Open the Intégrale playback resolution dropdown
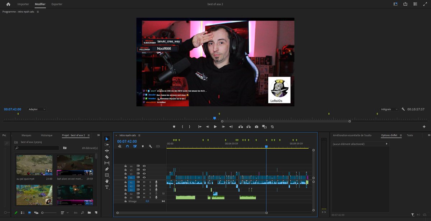The width and height of the screenshot is (431, 221). 389,109
